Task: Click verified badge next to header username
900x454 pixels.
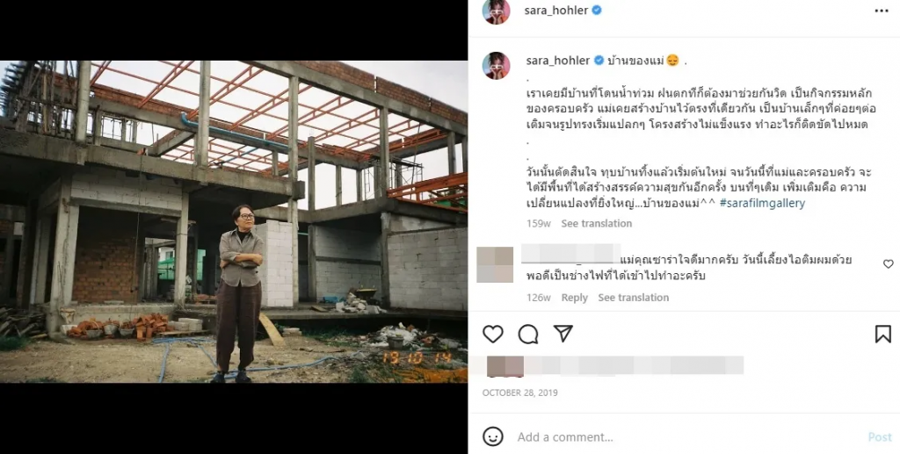Action: point(597,11)
